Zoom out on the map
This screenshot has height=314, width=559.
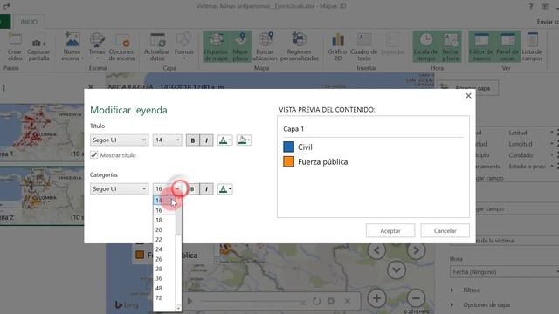[x=416, y=298]
